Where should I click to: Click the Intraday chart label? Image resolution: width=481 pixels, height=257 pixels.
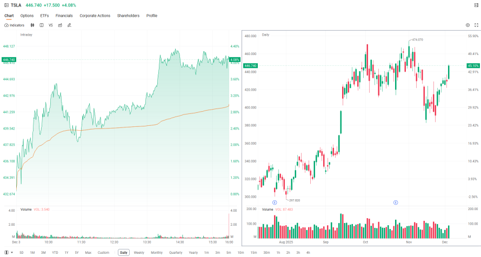point(26,35)
